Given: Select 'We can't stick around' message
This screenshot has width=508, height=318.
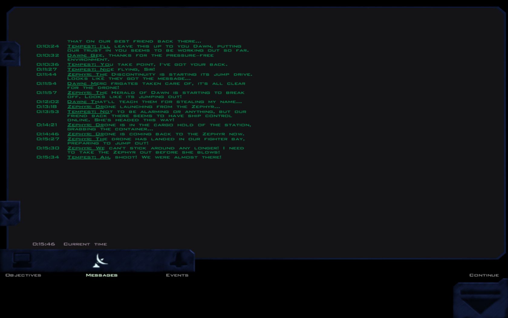Looking at the screenshot, I should (x=140, y=150).
